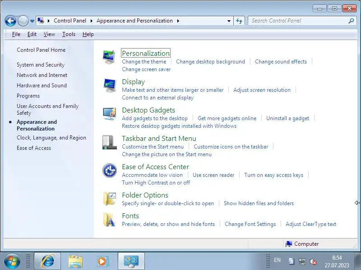Open Windows Media Player from taskbar
361x270 pixels.
102,261
